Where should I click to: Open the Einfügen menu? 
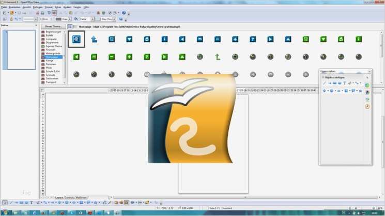[x=38, y=7]
